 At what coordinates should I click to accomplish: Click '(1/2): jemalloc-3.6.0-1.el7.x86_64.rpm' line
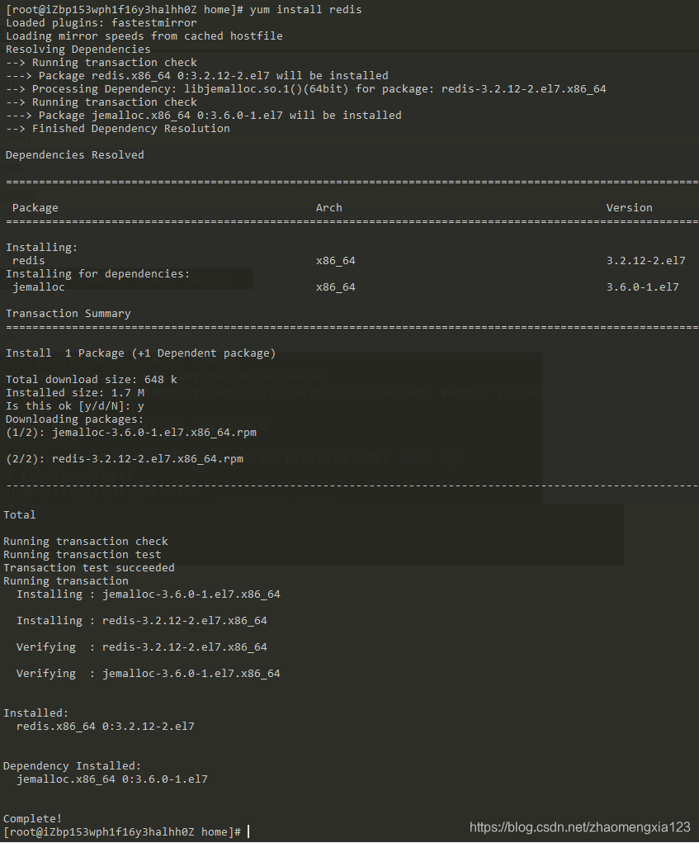pos(131,433)
